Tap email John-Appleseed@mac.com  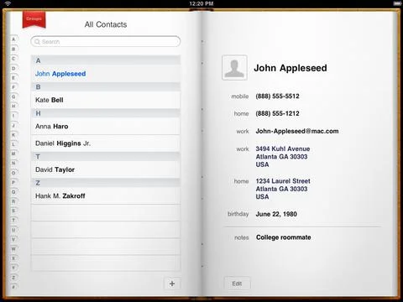pyautogui.click(x=297, y=131)
